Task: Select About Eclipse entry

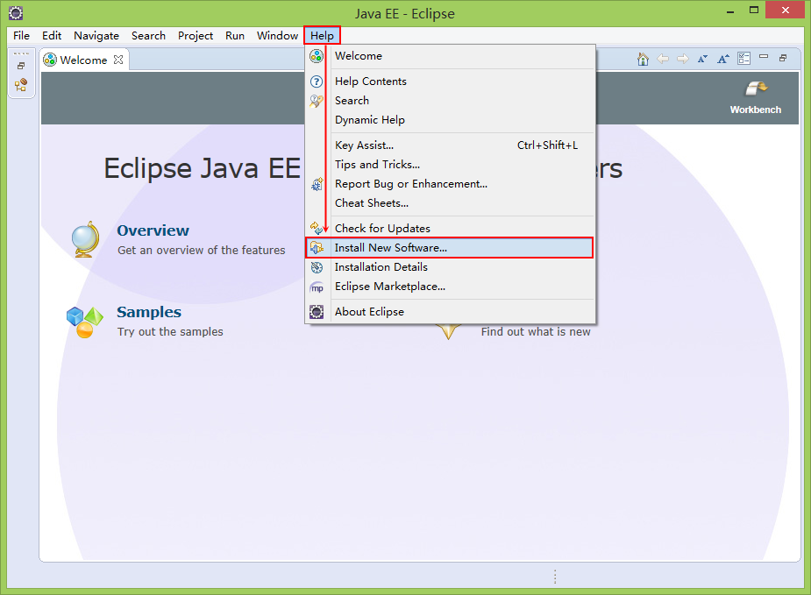Action: (x=450, y=312)
